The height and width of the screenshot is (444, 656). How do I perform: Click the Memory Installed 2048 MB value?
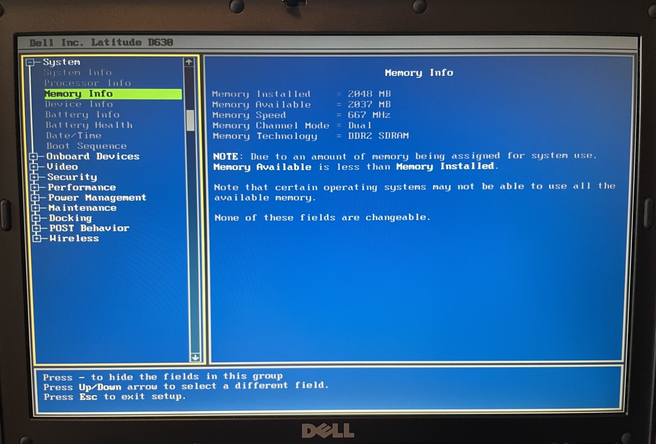[369, 94]
